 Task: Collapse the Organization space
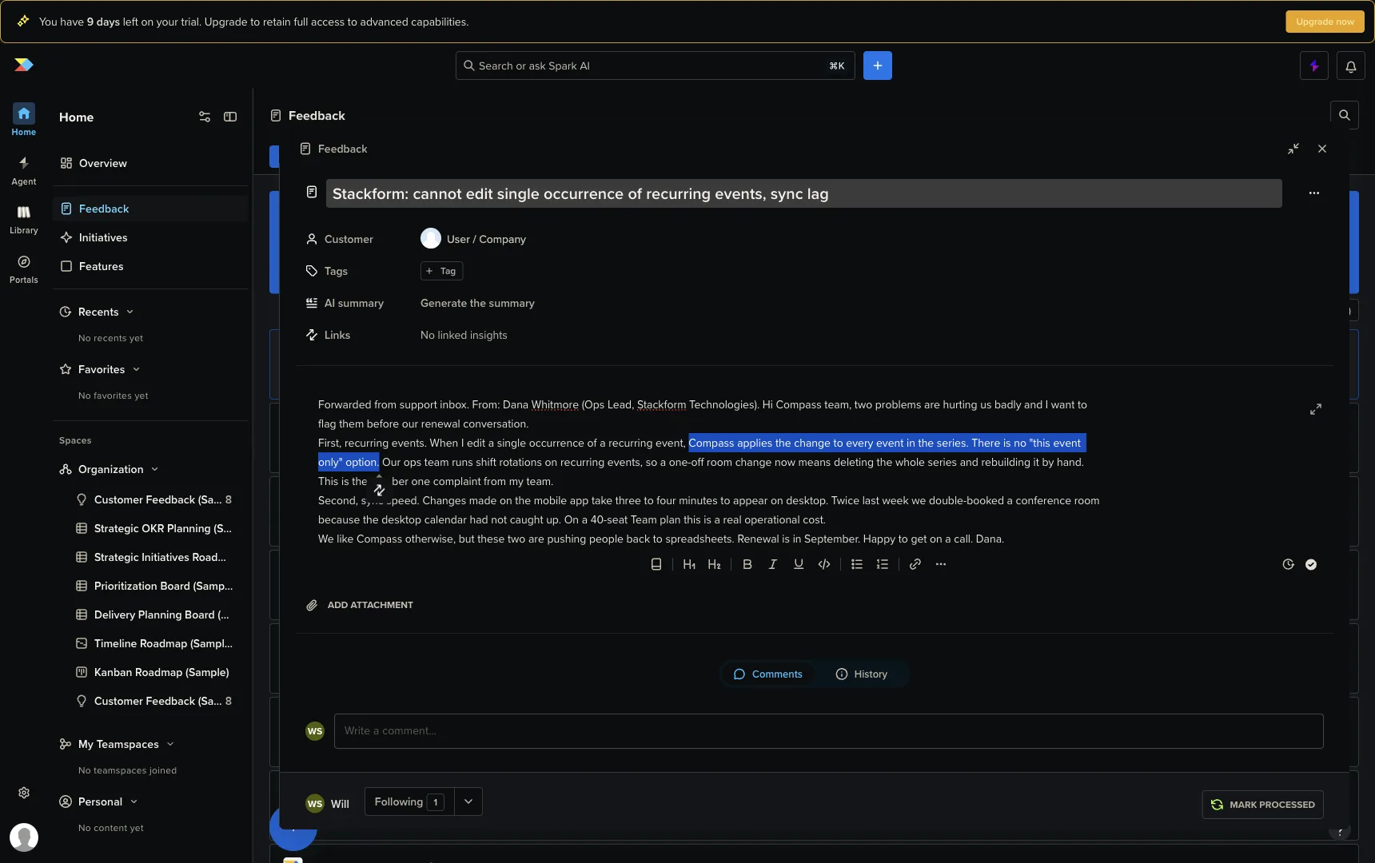tap(110, 469)
